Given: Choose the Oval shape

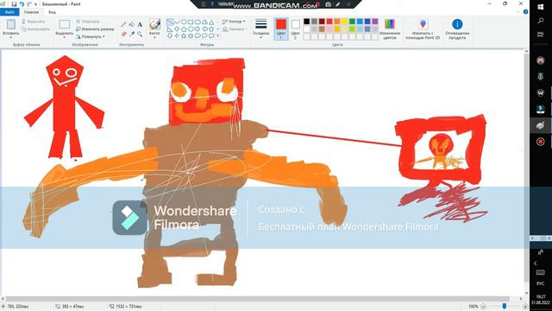Looking at the screenshot, I should [184, 22].
